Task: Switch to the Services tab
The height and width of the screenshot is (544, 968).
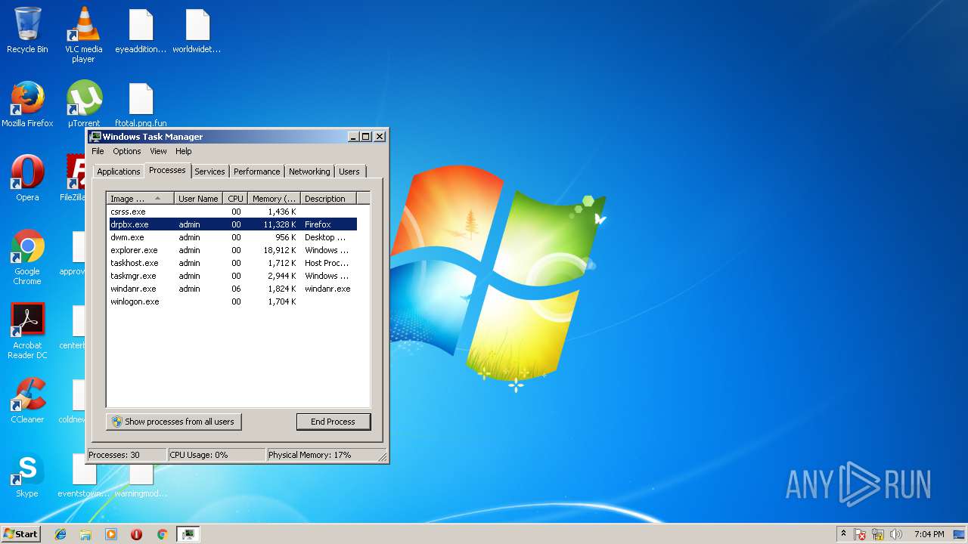Action: click(x=209, y=172)
